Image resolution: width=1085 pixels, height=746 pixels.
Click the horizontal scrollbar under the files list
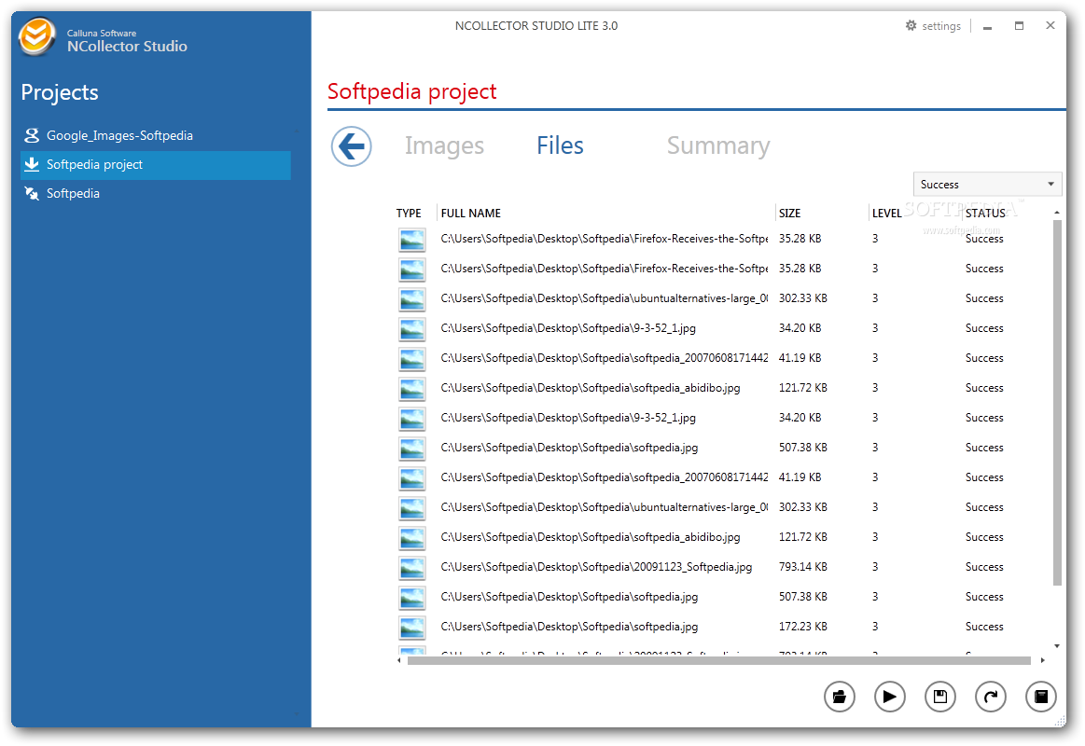click(x=719, y=660)
